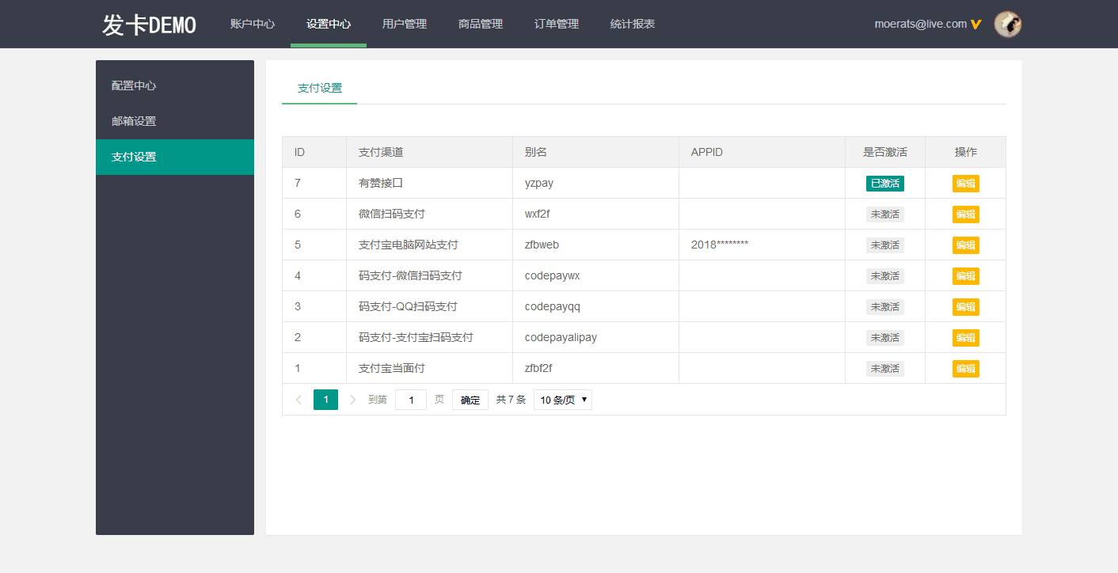
Task: Open the 10 条/页 page size dropdown
Action: (562, 400)
